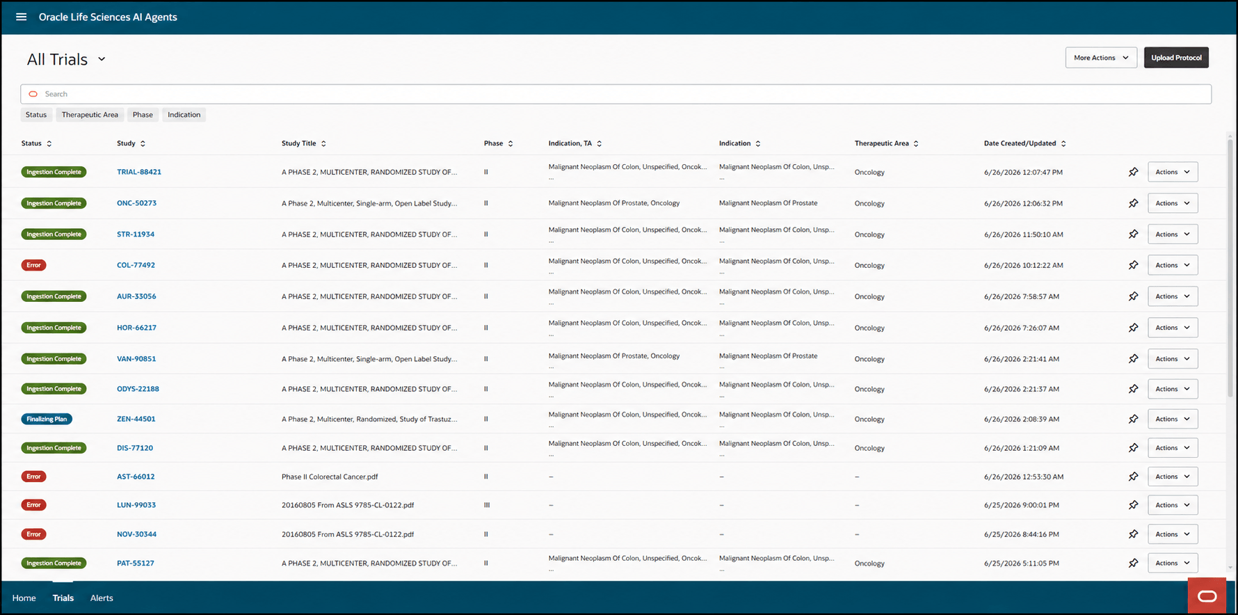Pin the ONC-50273 study row
The width and height of the screenshot is (1238, 615).
point(1133,203)
